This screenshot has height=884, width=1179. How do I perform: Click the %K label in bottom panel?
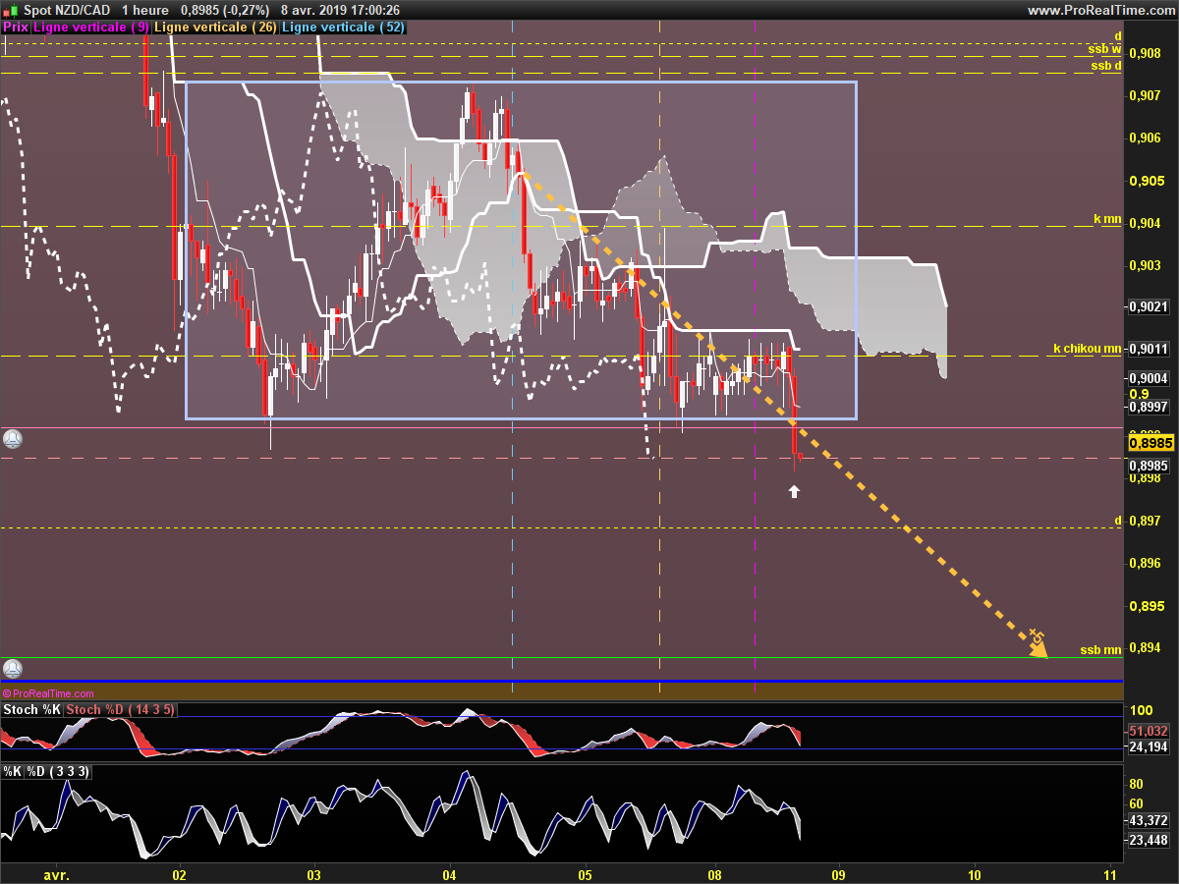[13, 772]
